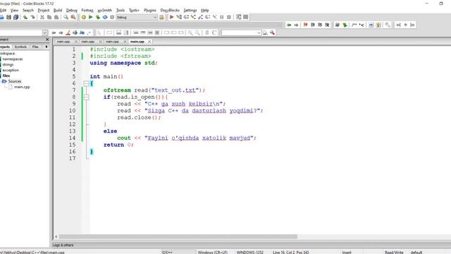Build the project with yellow gear icon
The image size is (451, 254).
pos(83,17)
